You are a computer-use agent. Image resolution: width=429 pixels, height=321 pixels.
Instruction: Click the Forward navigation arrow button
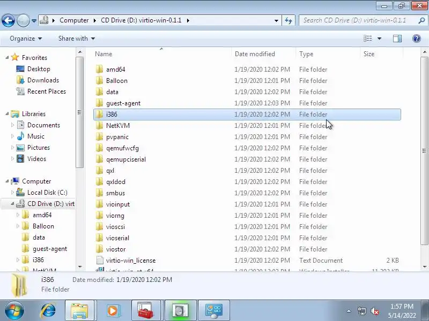point(23,20)
